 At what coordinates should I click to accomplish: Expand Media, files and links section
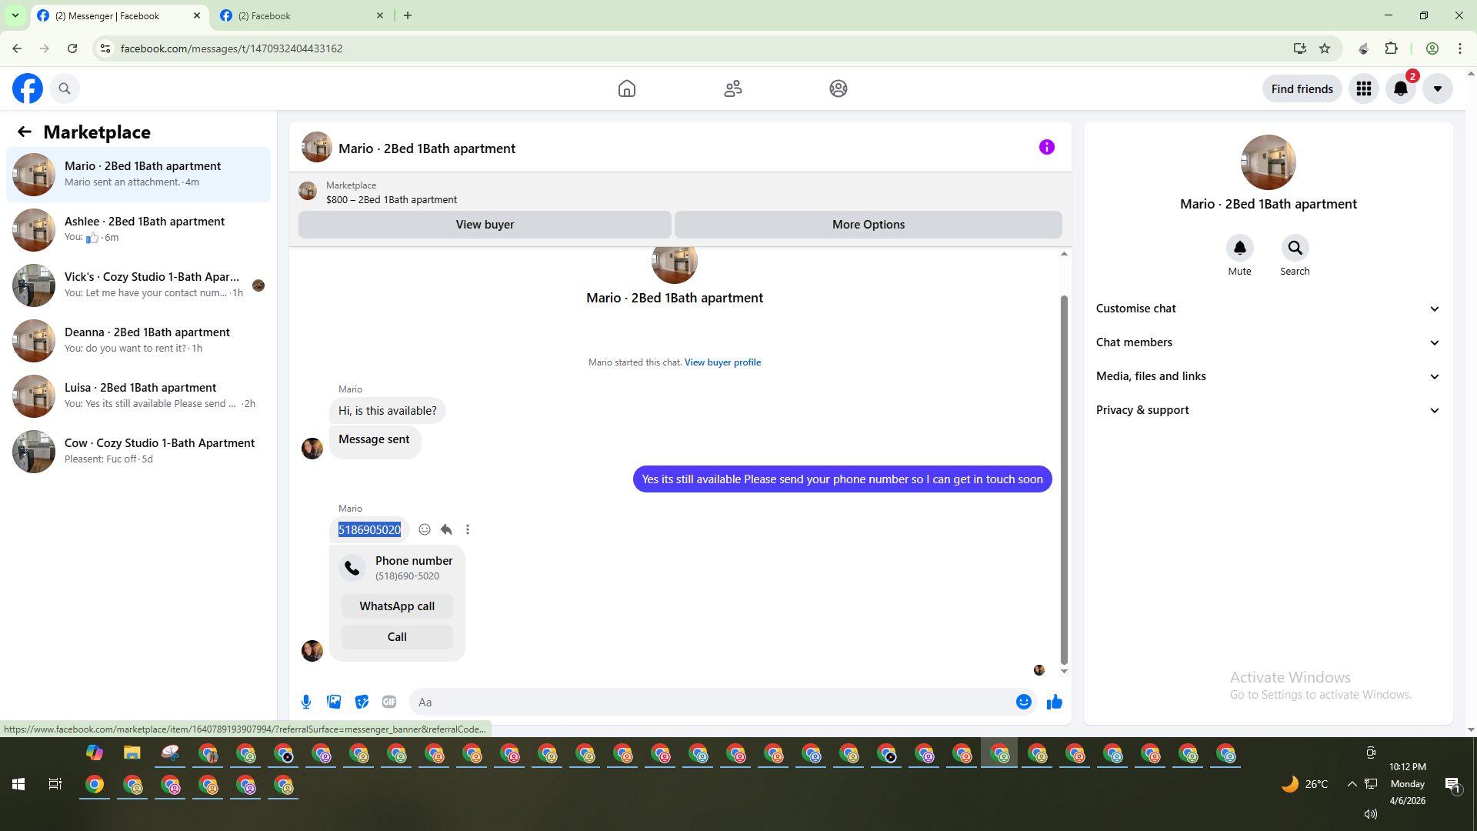click(1269, 376)
